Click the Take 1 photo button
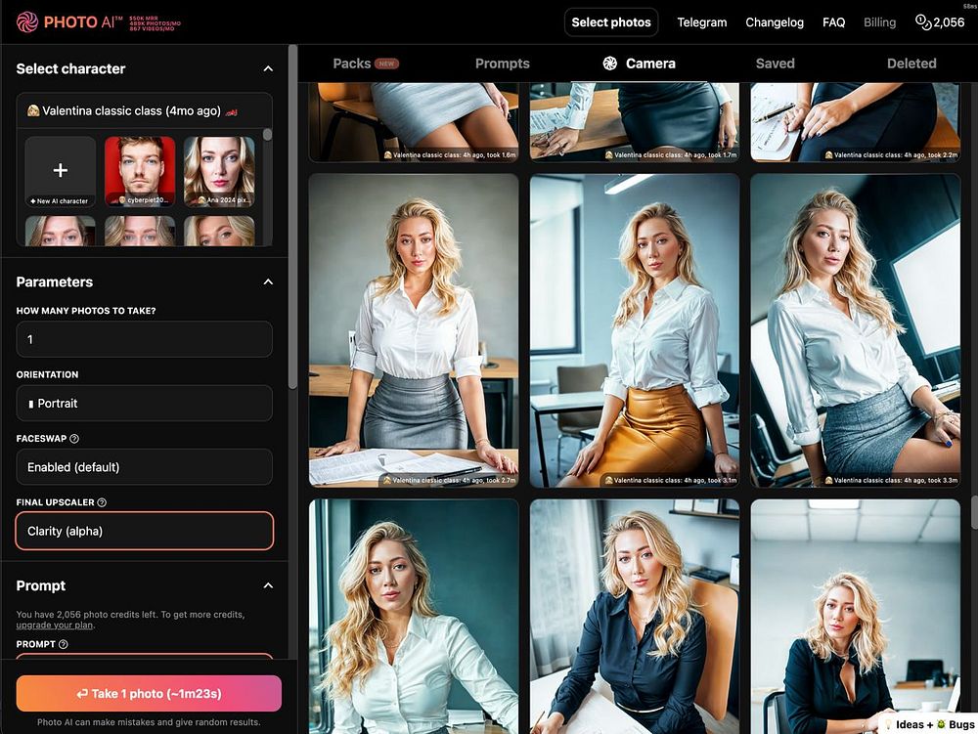This screenshot has width=978, height=734. (149, 694)
